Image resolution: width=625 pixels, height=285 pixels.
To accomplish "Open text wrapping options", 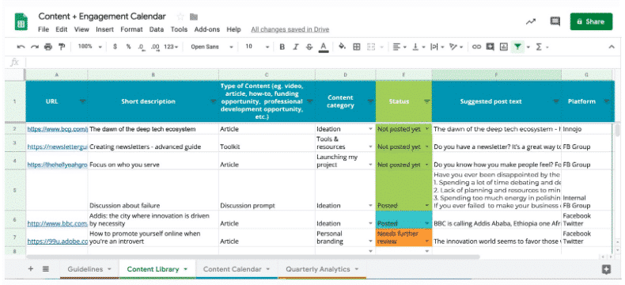I will (437, 47).
